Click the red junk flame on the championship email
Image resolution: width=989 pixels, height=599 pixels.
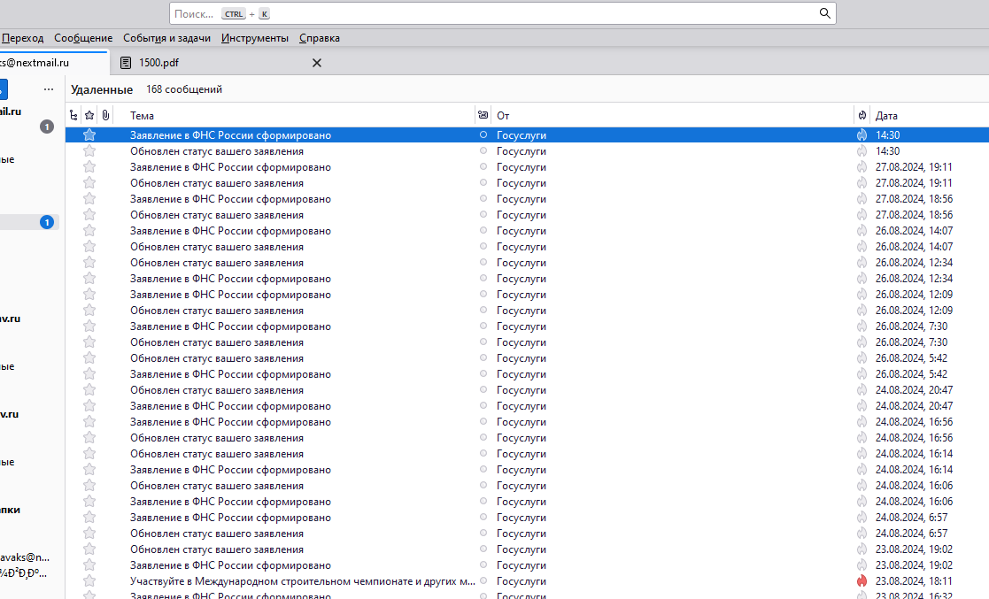pos(862,581)
